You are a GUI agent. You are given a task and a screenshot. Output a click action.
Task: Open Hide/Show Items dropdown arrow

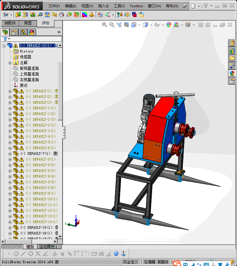[163, 25]
